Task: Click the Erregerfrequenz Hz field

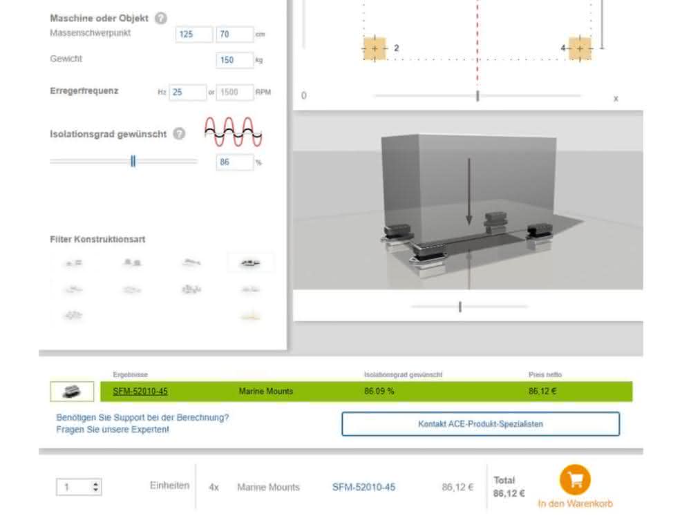Action: point(187,92)
